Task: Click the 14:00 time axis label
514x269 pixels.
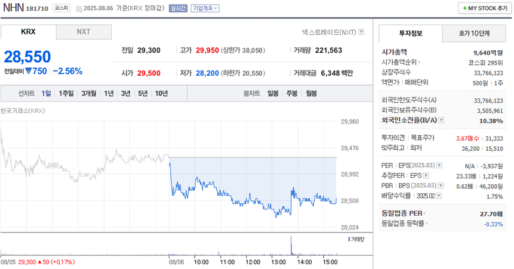Action: (x=304, y=262)
